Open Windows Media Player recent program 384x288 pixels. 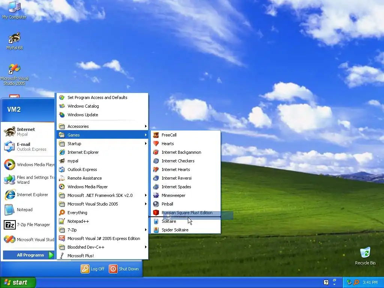point(28,165)
